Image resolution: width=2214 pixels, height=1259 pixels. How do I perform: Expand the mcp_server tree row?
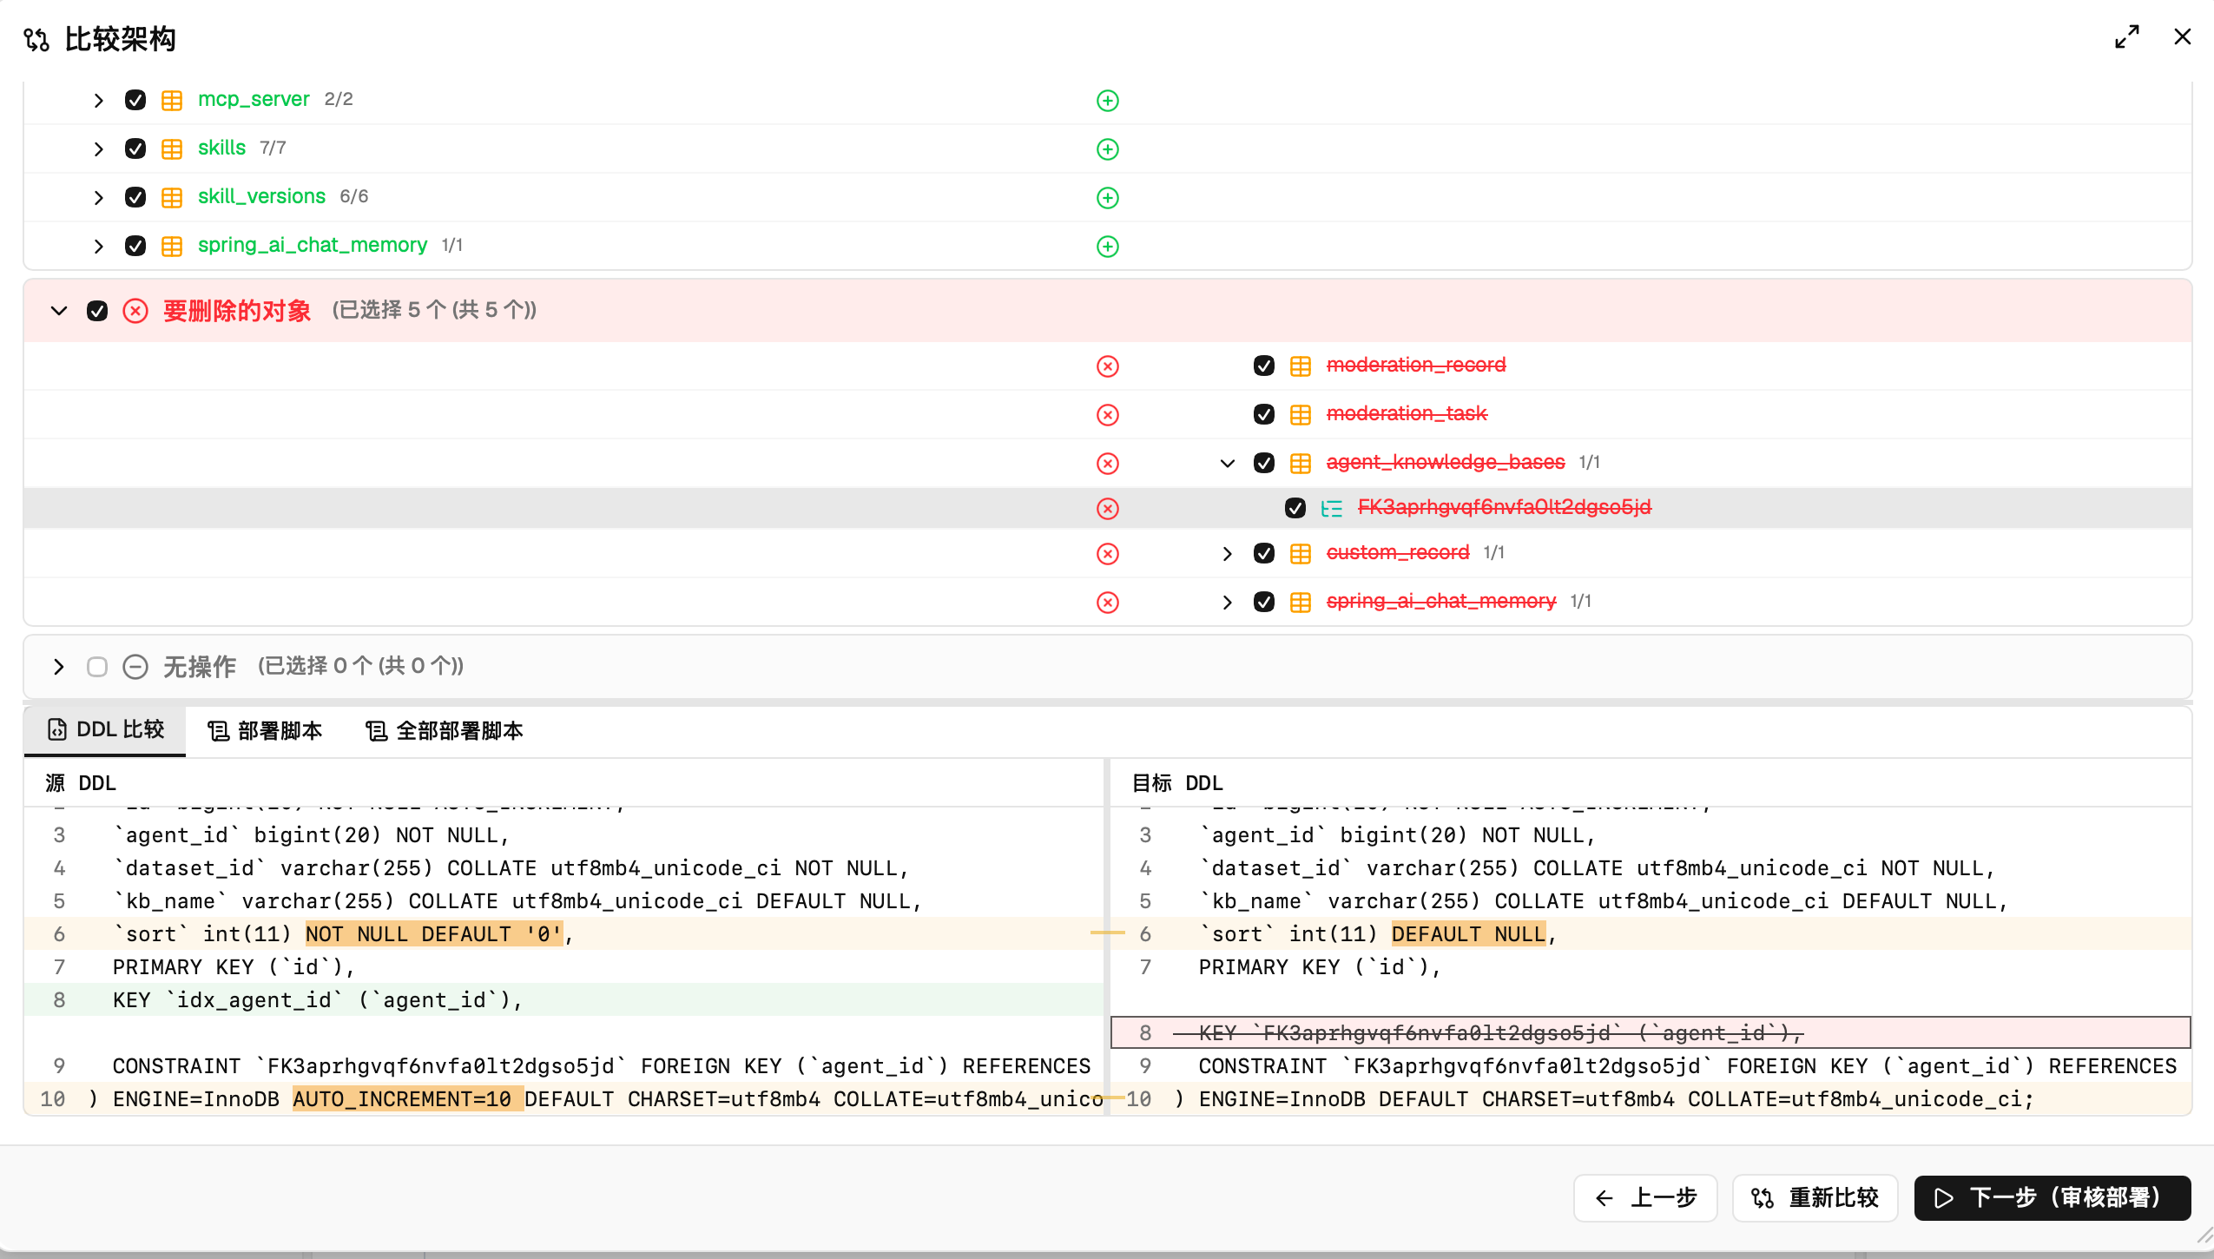pos(98,101)
